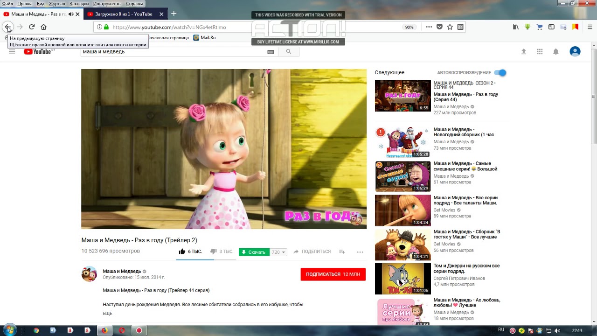597x336 pixels.
Task: Open the Mail.Ru bookmark
Action: coord(204,38)
